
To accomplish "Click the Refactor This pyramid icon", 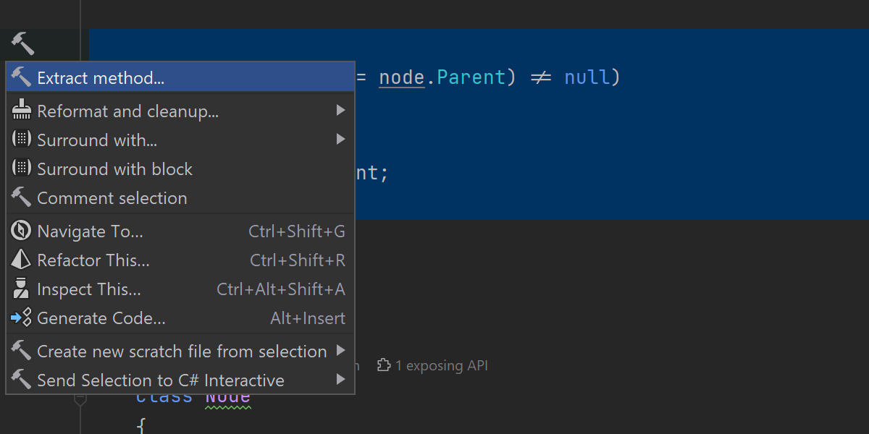I will tap(22, 260).
